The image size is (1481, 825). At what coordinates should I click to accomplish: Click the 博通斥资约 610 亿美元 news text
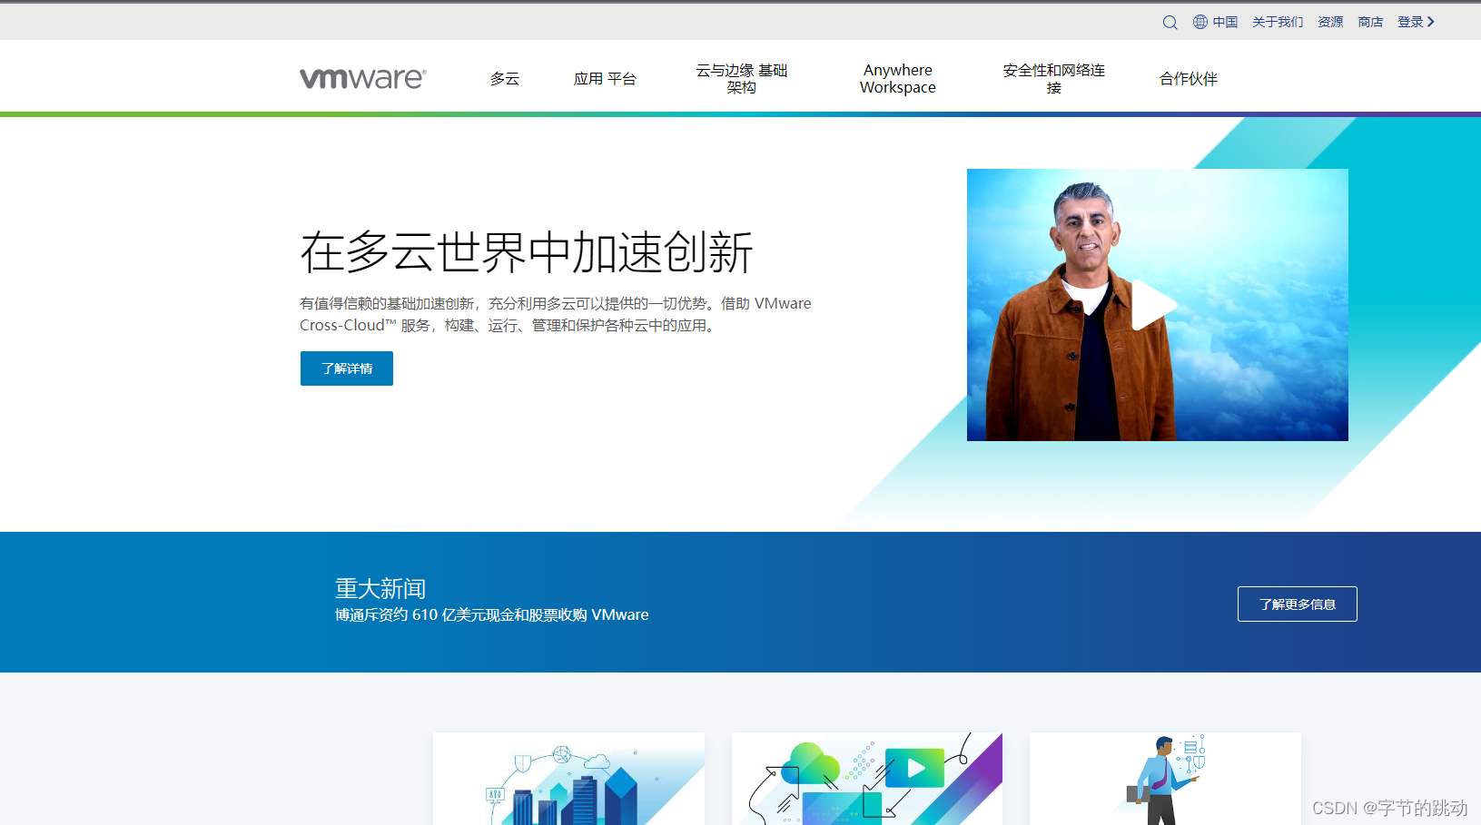[492, 615]
